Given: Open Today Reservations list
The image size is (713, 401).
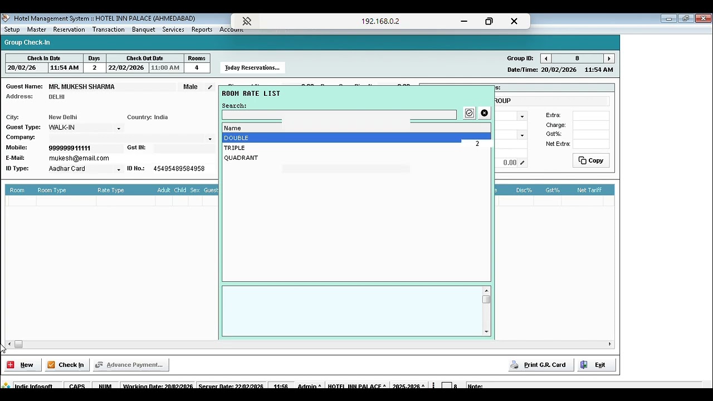Looking at the screenshot, I should coord(252,68).
